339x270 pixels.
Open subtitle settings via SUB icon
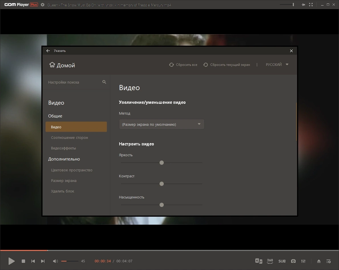282,261
